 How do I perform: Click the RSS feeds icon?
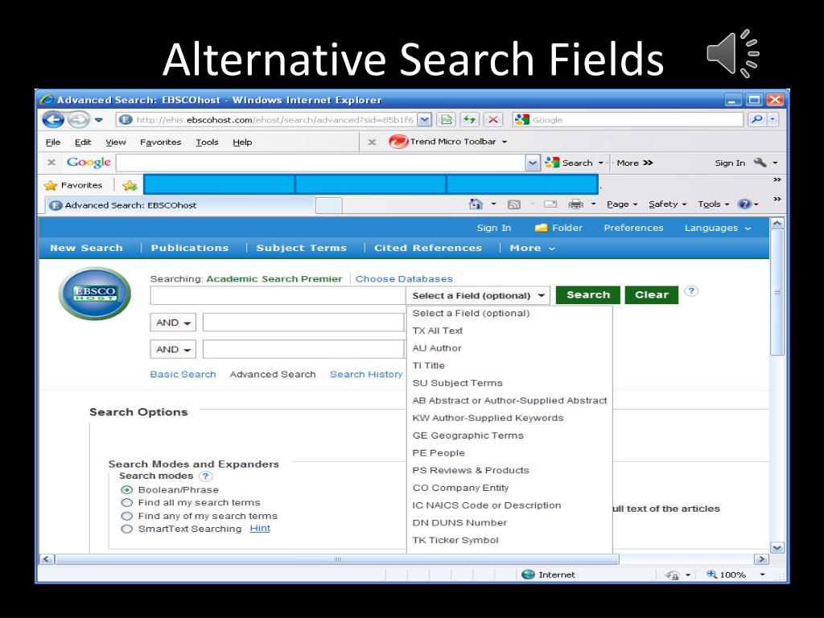[514, 204]
